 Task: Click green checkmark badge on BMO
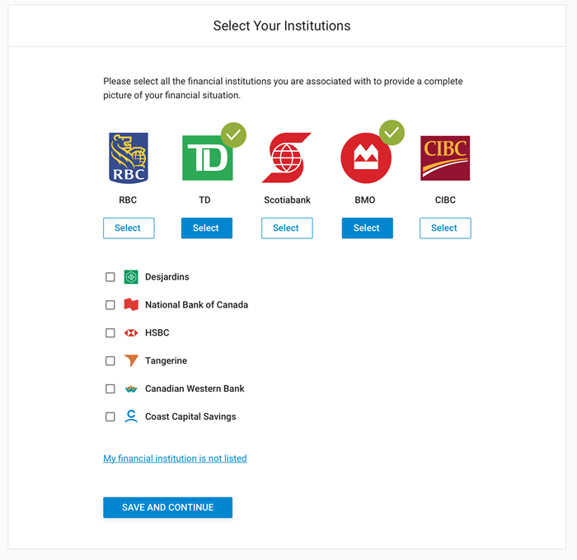[392, 134]
